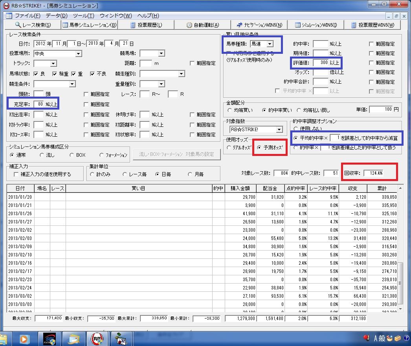This screenshot has width=411, height=346.
Task: Select 月毎 aggregation radio
Action: [190, 174]
